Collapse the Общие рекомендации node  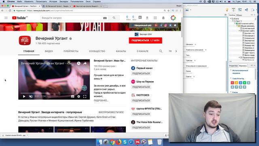coord(237,26)
